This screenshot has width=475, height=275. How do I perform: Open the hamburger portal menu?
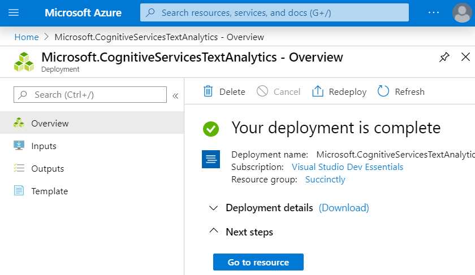coord(14,13)
